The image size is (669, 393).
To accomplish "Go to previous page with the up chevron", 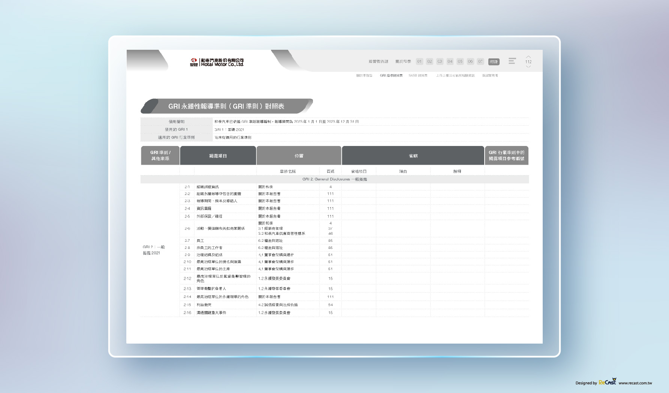I will click(528, 57).
